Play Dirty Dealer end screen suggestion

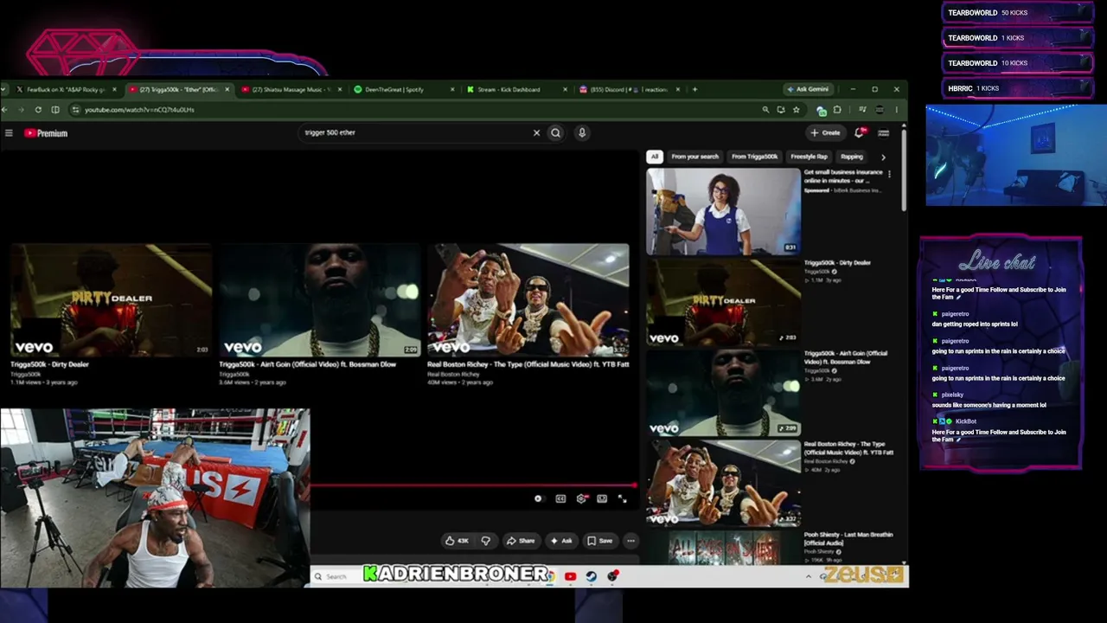click(x=112, y=299)
